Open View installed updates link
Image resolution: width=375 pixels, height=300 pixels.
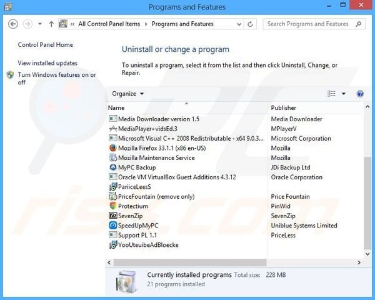point(47,63)
